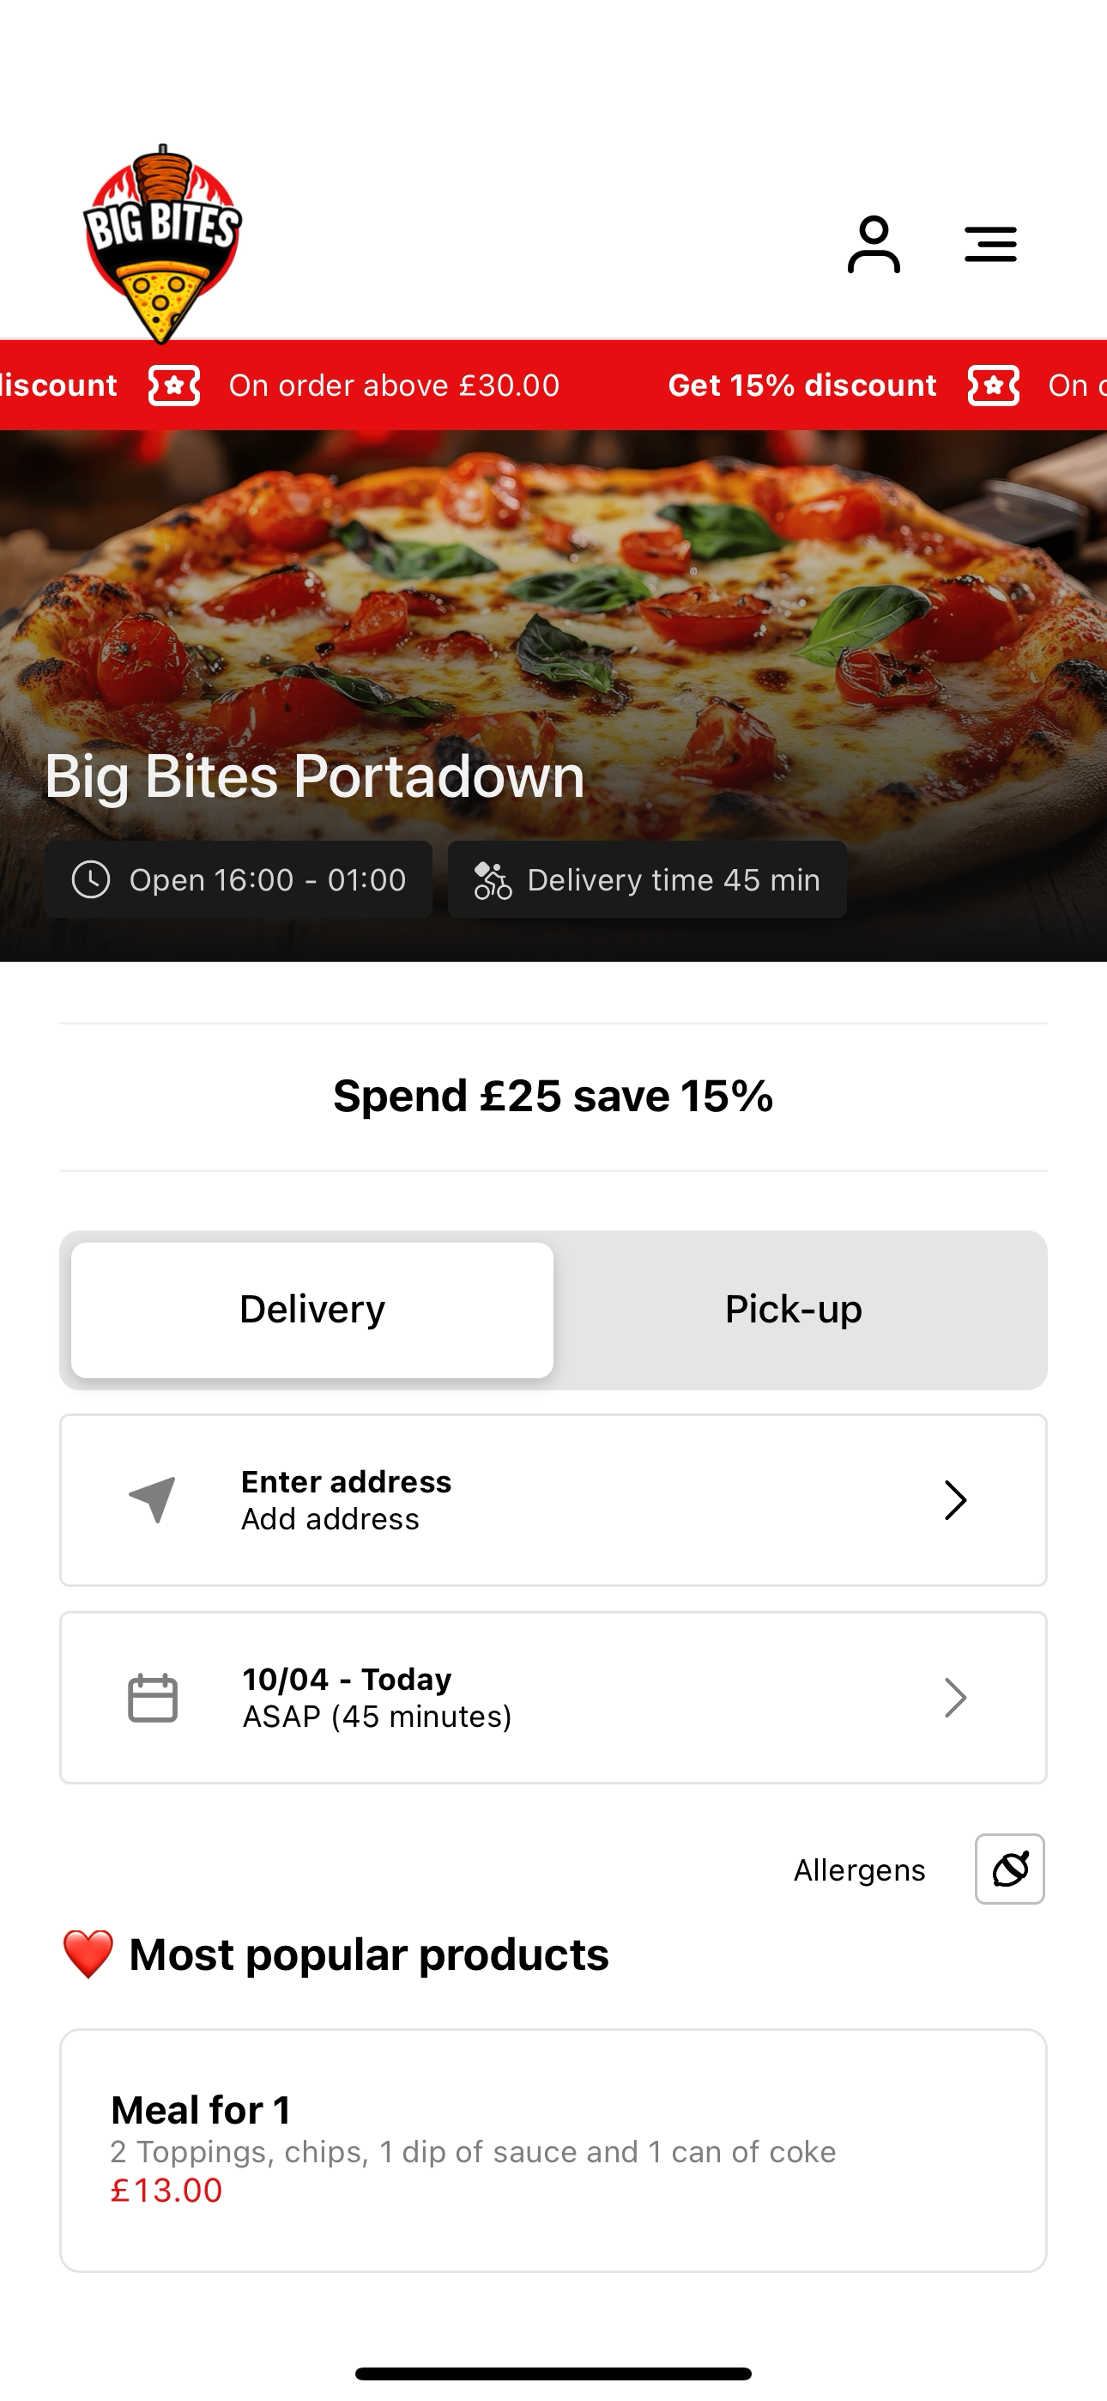Tap the cyclist delivery time icon

click(492, 880)
